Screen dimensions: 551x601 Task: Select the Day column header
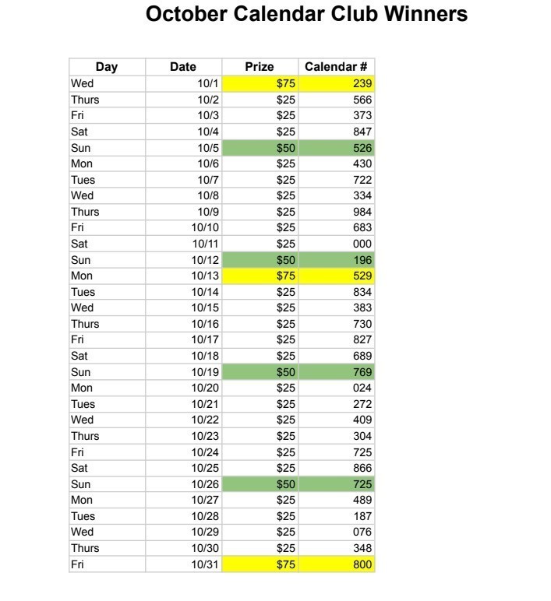(107, 67)
